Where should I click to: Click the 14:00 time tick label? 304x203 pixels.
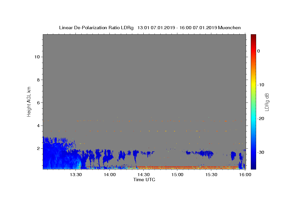coord(110,175)
